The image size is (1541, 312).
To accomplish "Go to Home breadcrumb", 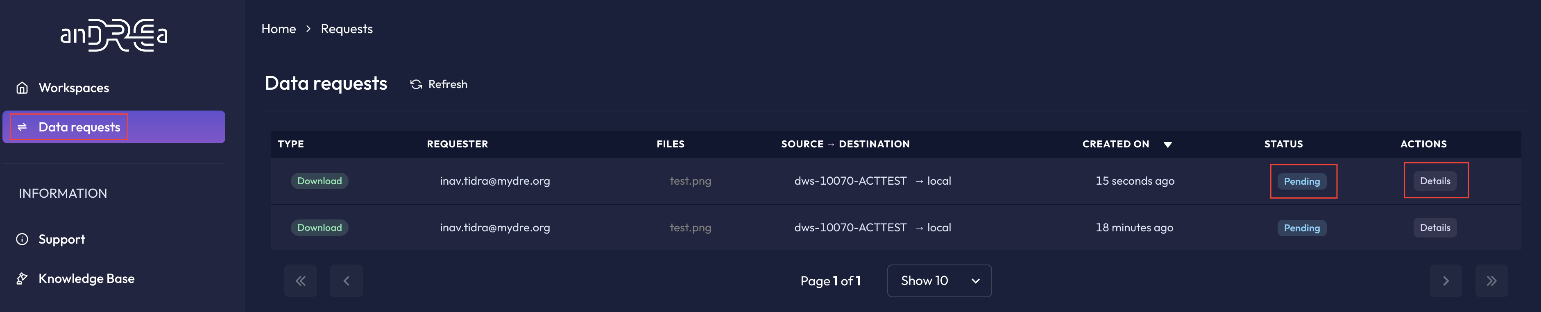I will coord(279,29).
